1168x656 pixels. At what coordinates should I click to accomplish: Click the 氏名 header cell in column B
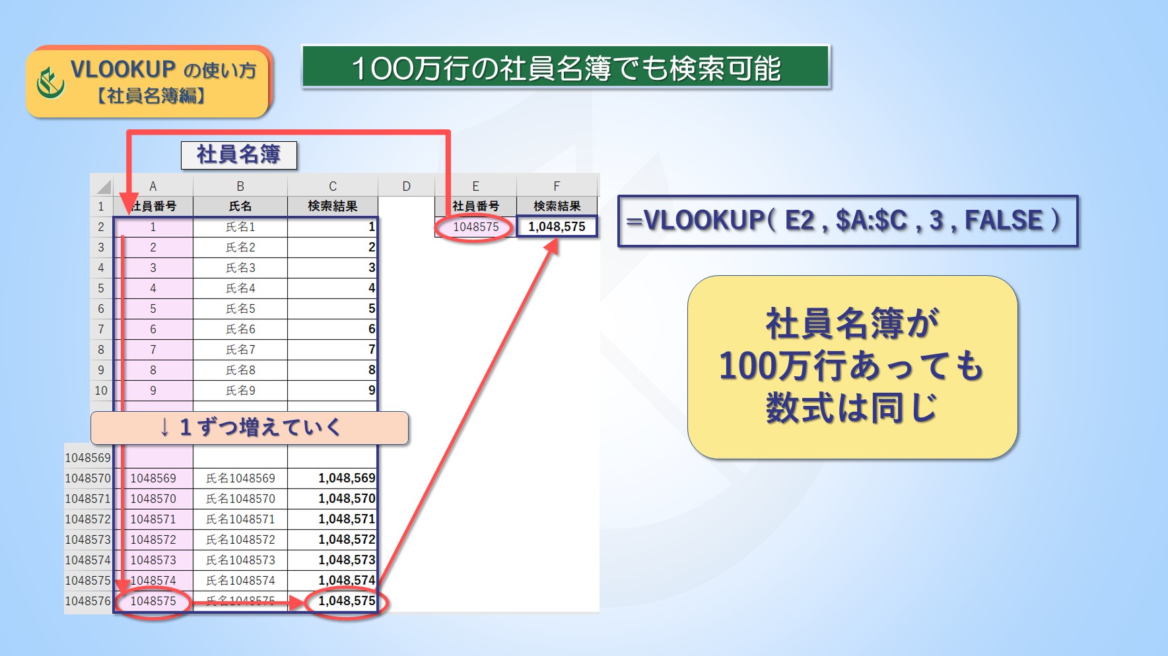pos(240,207)
